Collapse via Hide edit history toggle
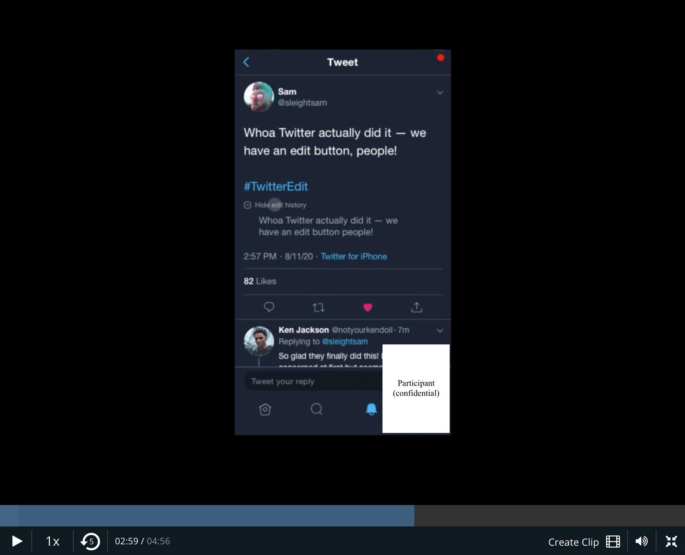685x555 pixels. tap(275, 205)
